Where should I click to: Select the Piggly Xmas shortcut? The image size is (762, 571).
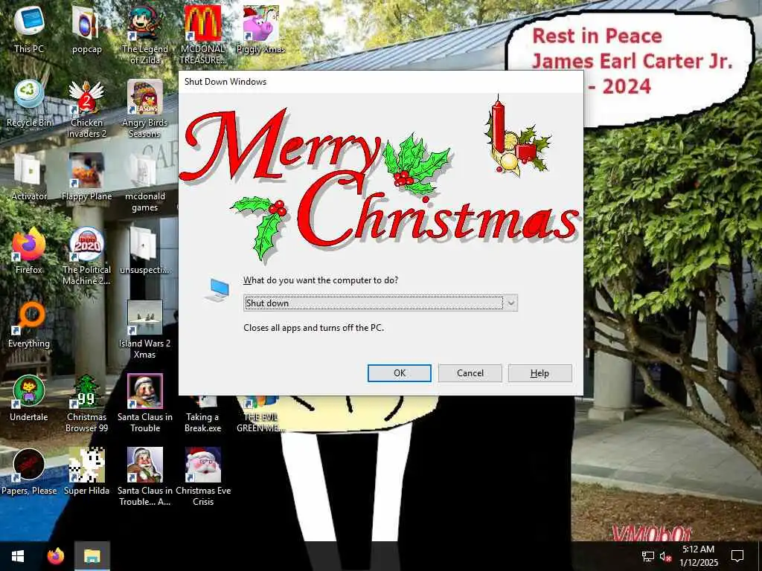(x=260, y=29)
